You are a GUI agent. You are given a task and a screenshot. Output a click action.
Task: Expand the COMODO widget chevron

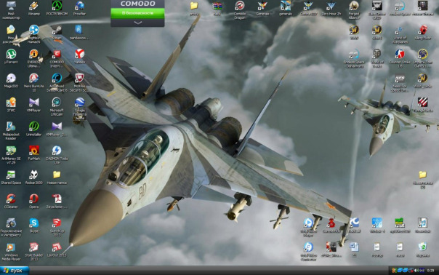(x=138, y=23)
